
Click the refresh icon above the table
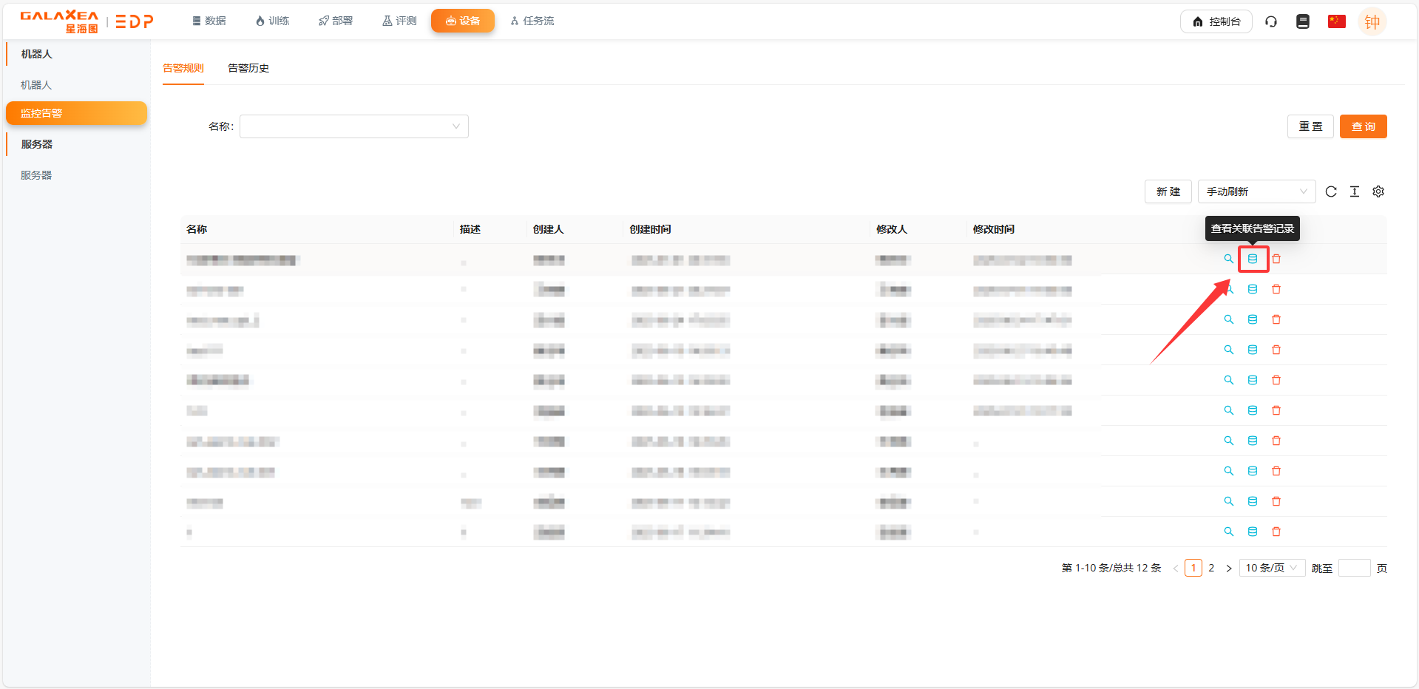1331,191
